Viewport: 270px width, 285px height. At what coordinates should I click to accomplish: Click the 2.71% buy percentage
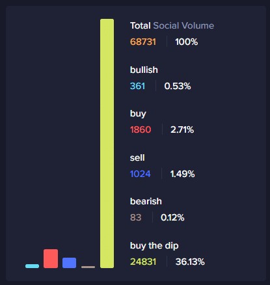(x=182, y=129)
